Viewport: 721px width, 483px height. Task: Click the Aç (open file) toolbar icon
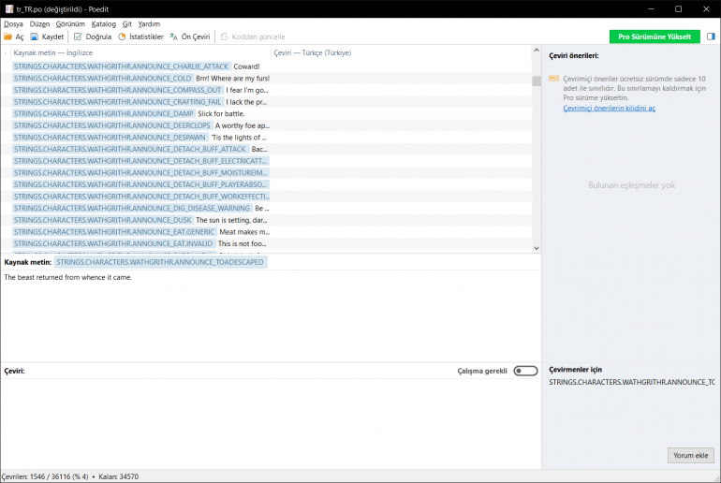(x=8, y=37)
